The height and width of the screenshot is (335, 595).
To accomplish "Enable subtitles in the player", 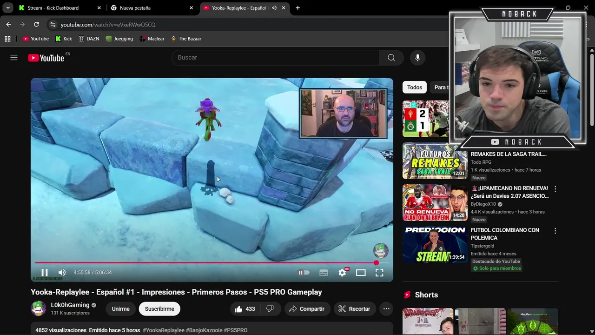I will click(324, 273).
